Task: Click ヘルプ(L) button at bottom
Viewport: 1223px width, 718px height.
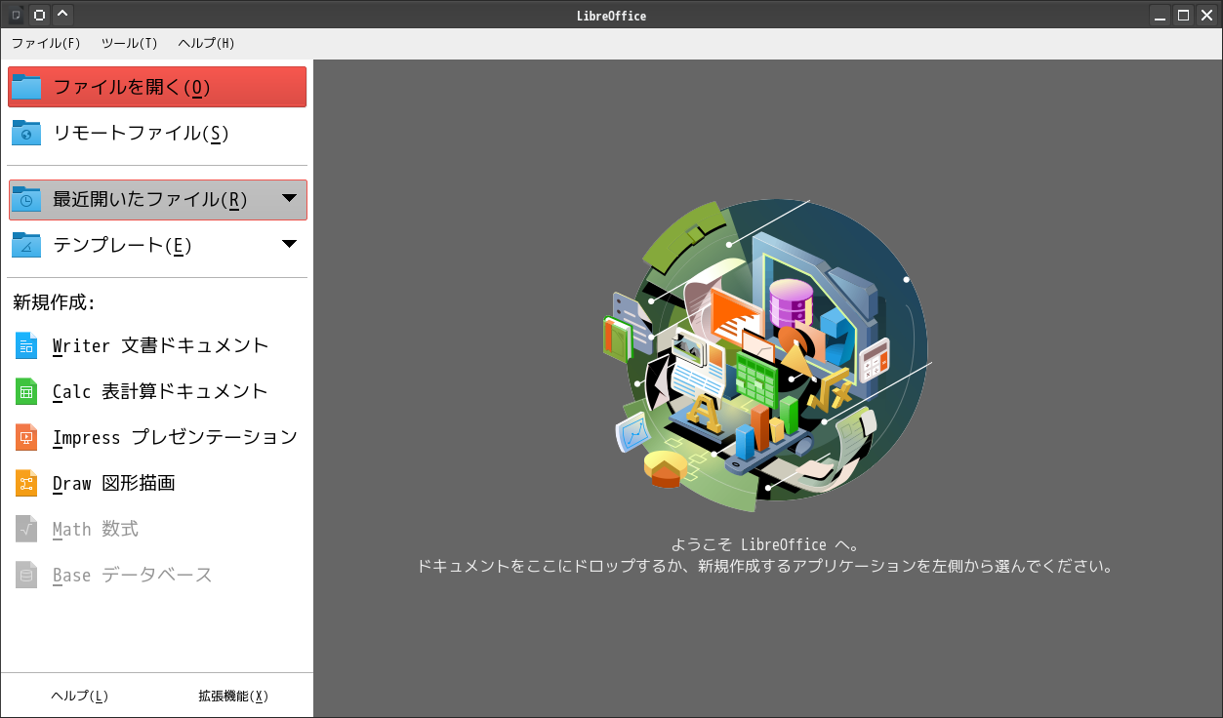Action: coord(79,696)
